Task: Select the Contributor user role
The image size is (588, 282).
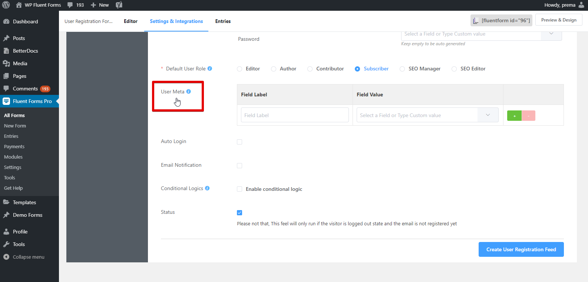Action: click(x=310, y=69)
